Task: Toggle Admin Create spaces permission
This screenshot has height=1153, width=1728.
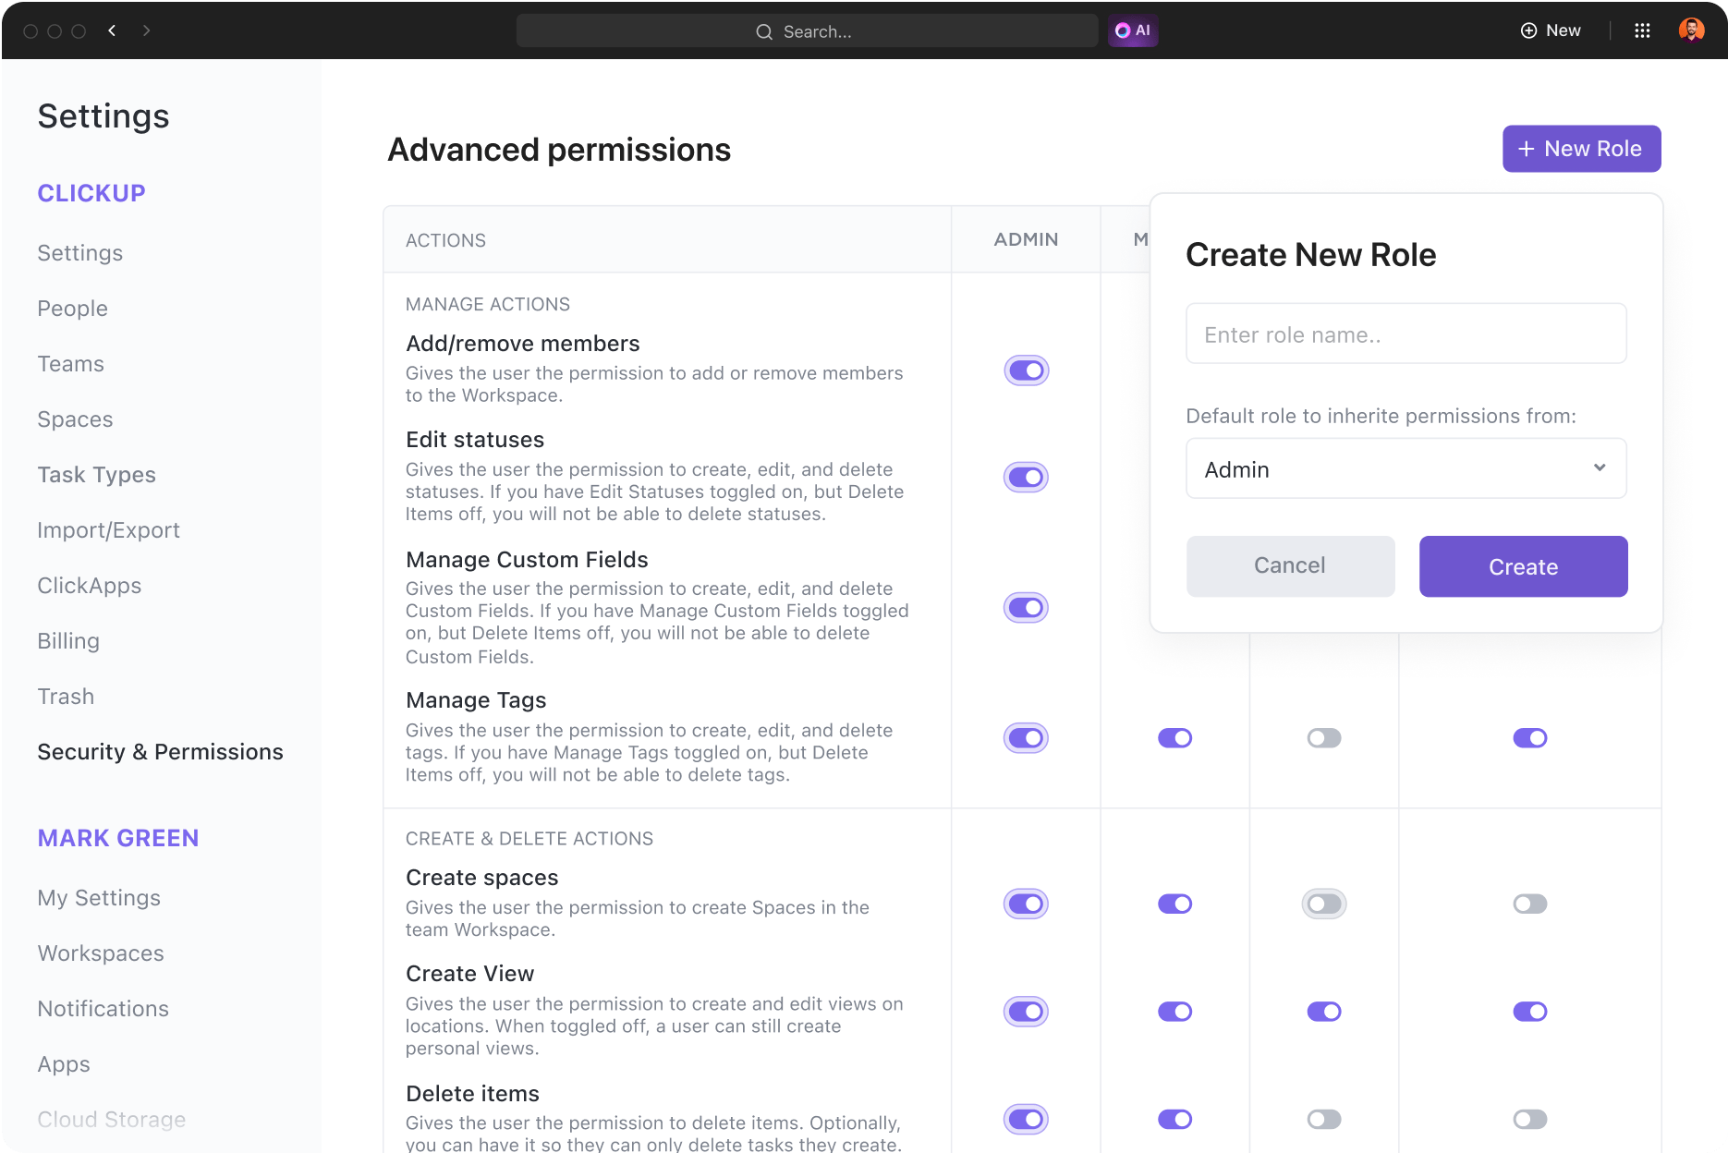Action: (x=1026, y=904)
